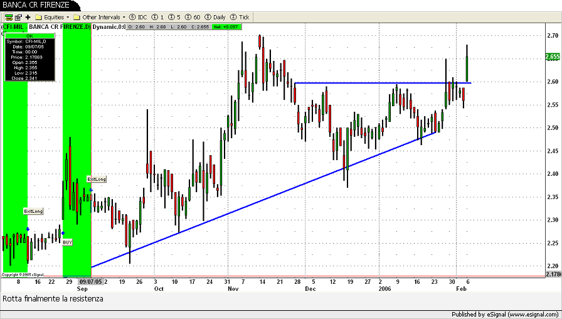Select the Tick interval

click(240, 17)
